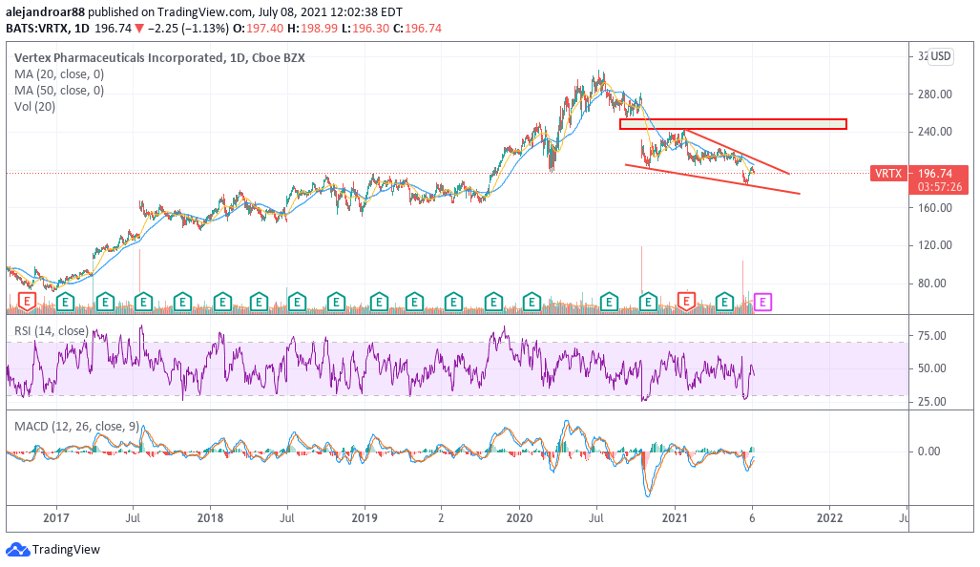The width and height of the screenshot is (980, 567).
Task: Click the TradingView wordmark at bottom
Action: coord(66,550)
